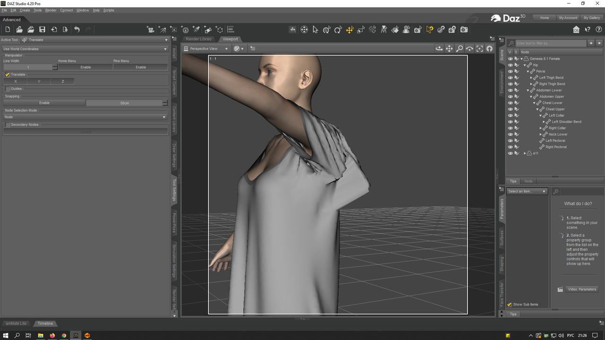Enable the Guides checkbox

pos(8,89)
